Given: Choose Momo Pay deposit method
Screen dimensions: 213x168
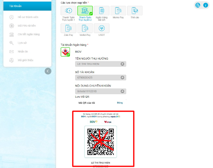Looking at the screenshot, I should click(118, 11).
